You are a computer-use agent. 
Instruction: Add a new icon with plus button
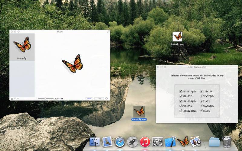[x=15, y=99]
